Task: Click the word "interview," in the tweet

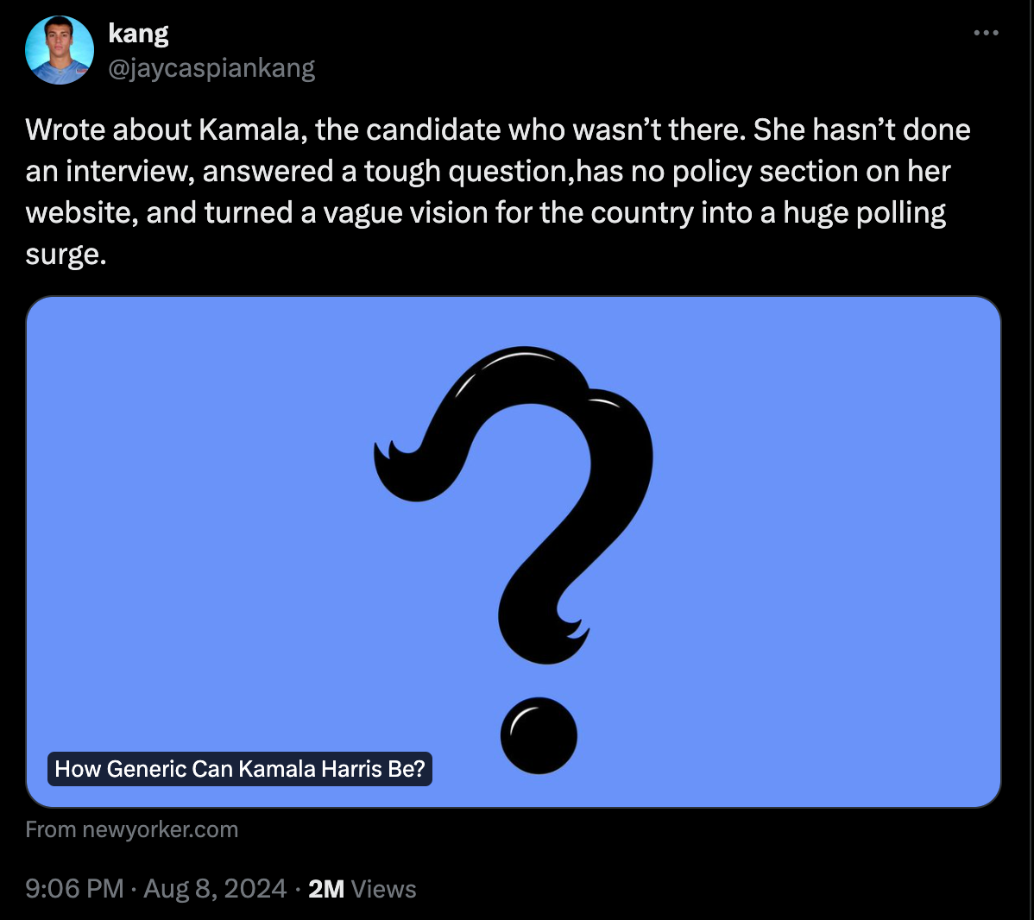Action: (x=130, y=172)
